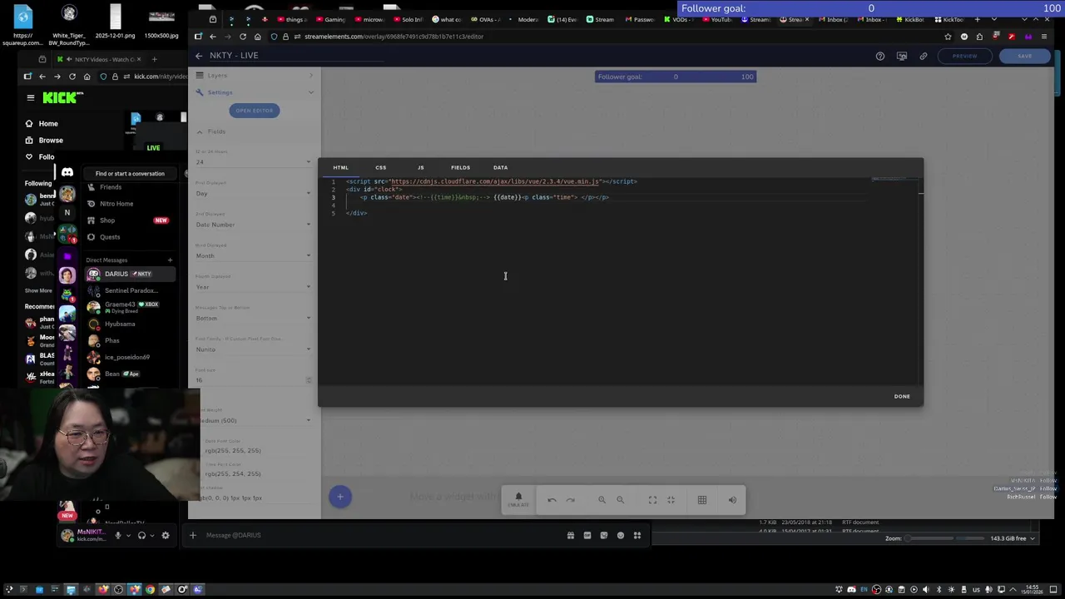Click the font size 16 input field
The image size is (1065, 599).
click(254, 380)
